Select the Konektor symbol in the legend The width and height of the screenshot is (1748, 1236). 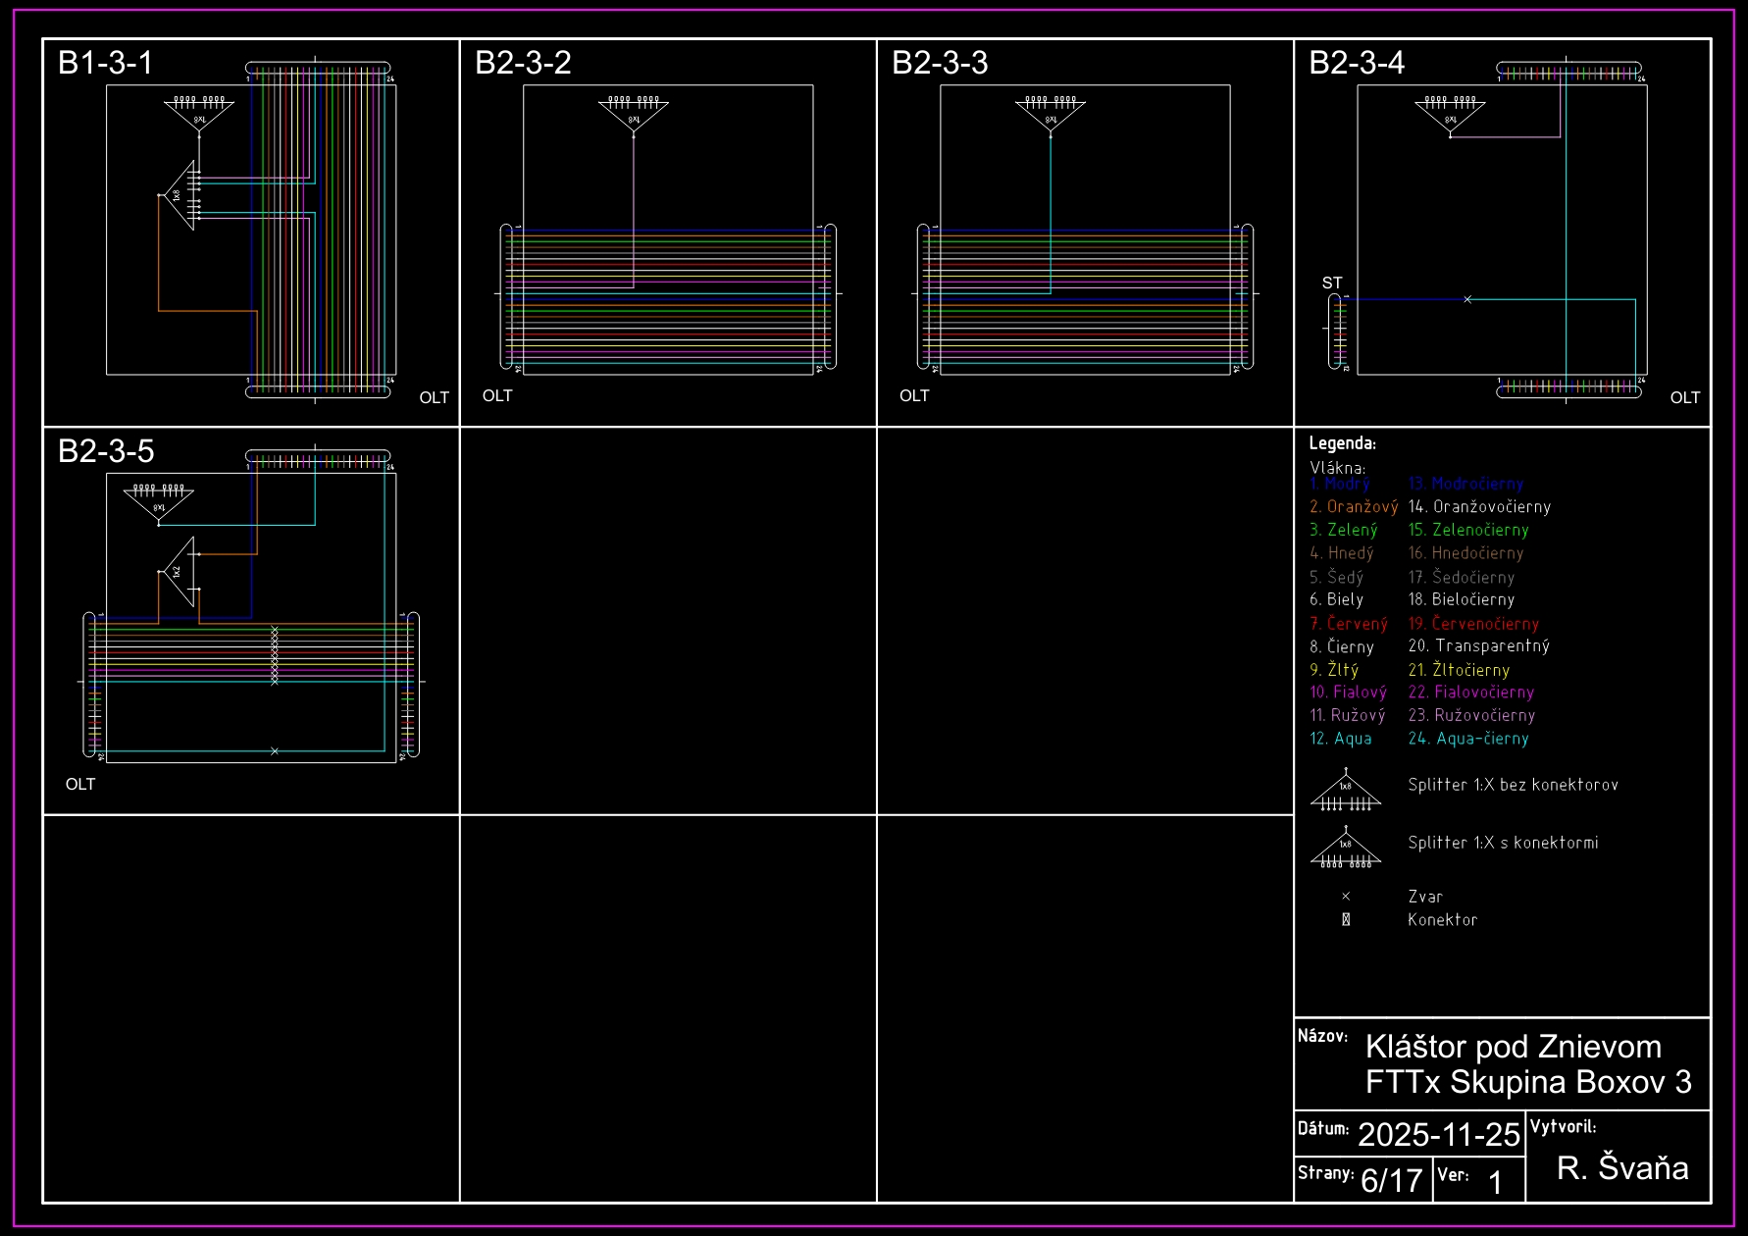point(1346,920)
